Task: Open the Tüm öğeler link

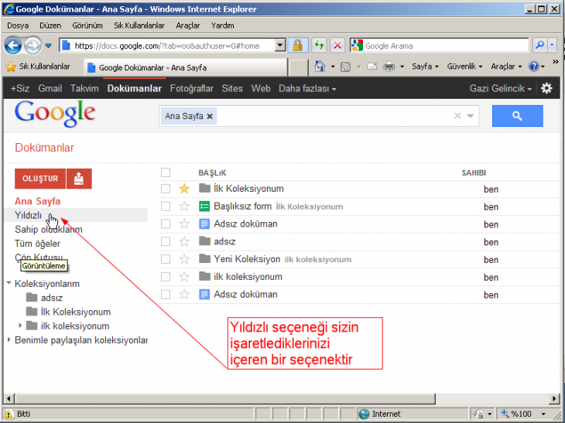Action: click(37, 244)
